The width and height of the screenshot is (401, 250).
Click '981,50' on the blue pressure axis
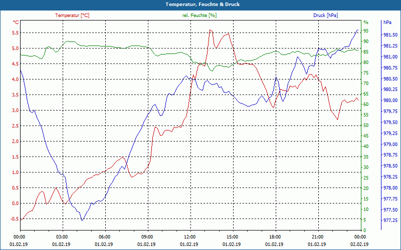(x=390, y=35)
